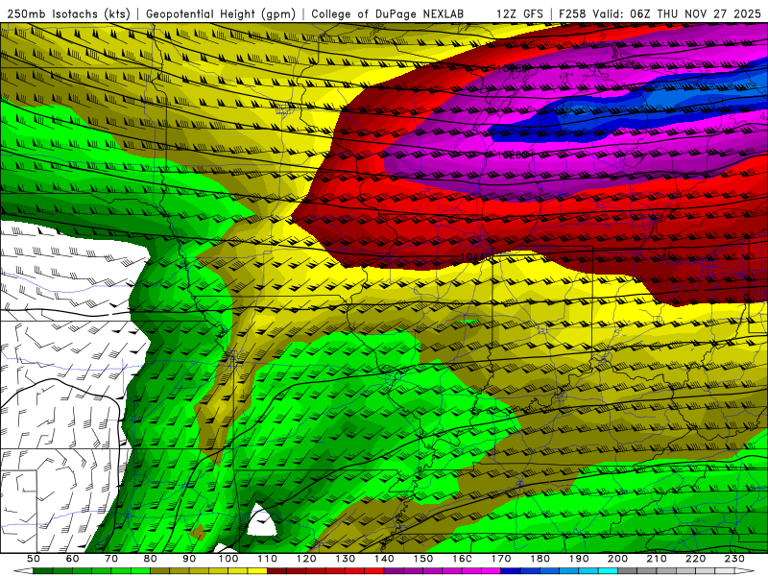Click the 170 label on the color scale

click(x=501, y=559)
